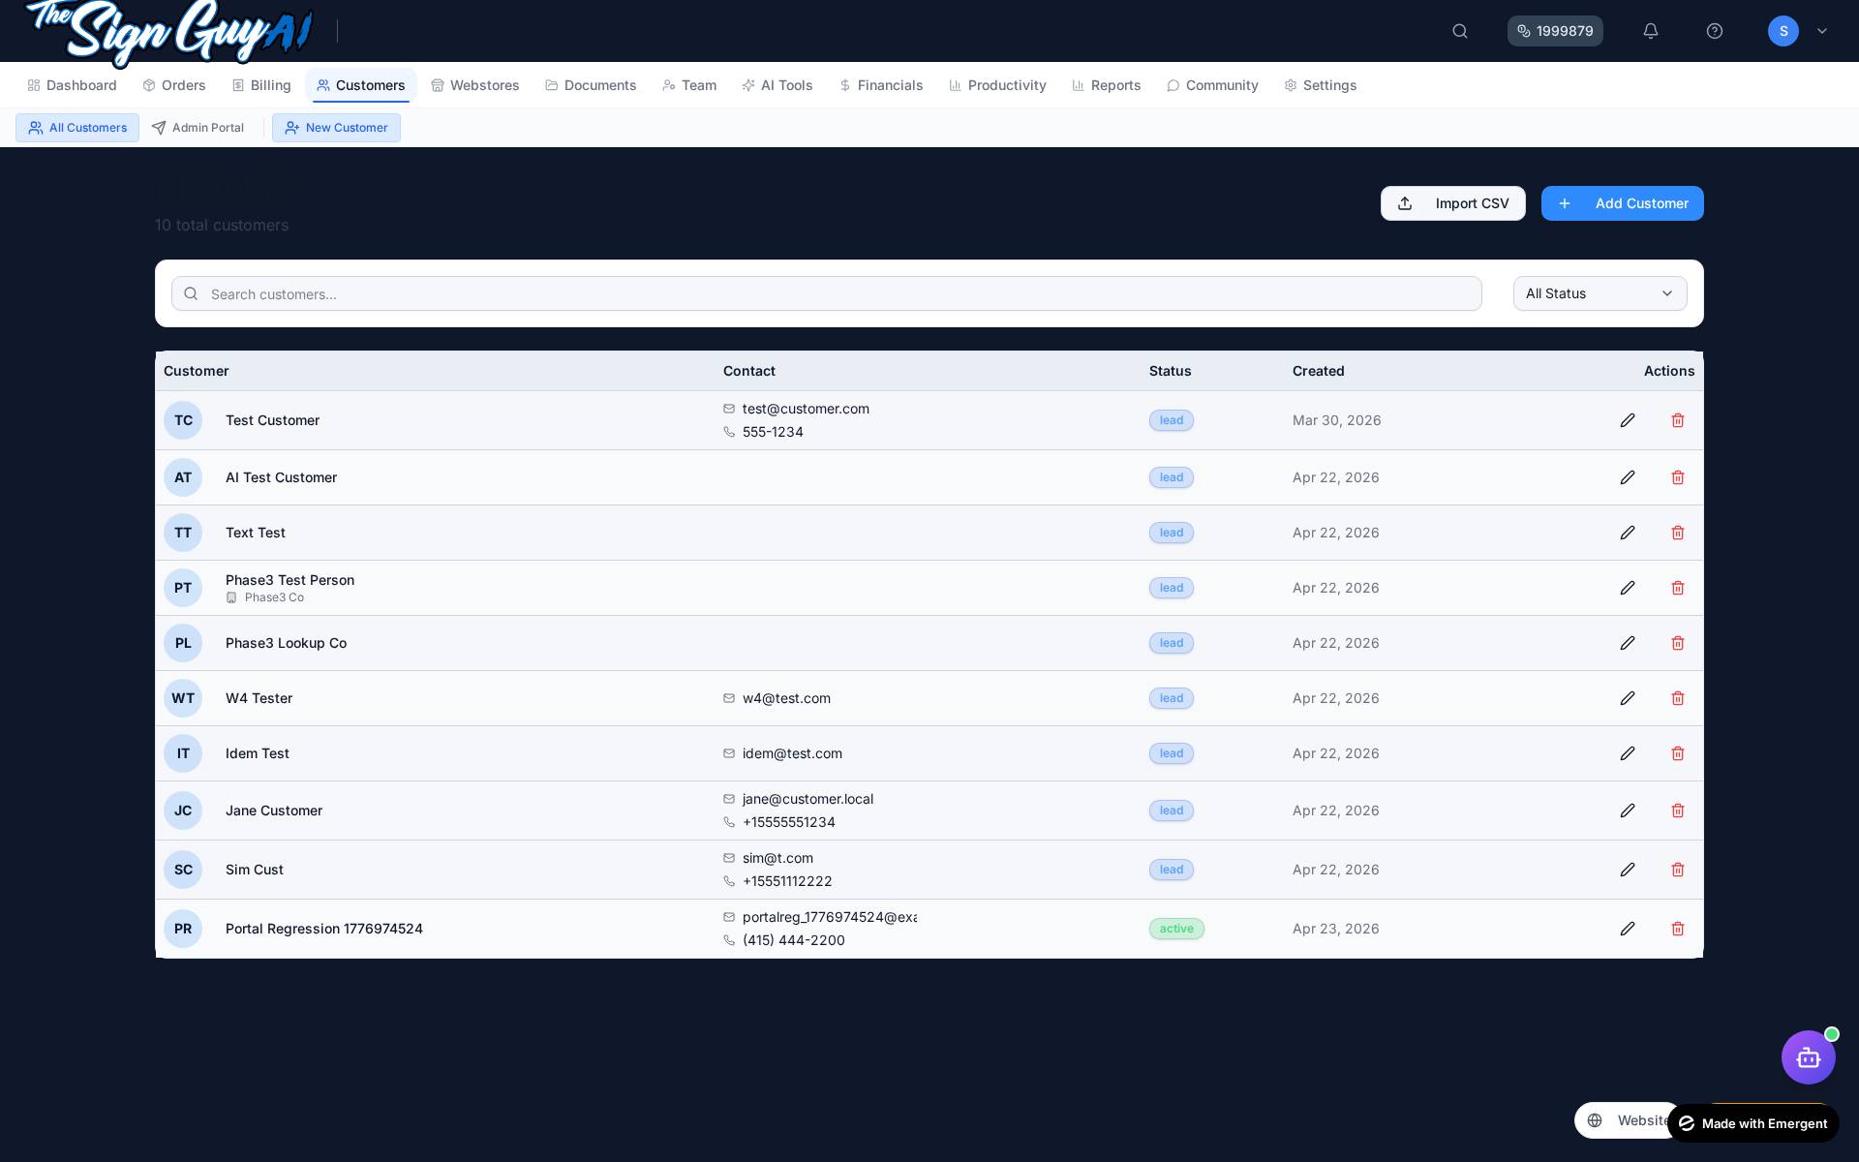Click The Sign Guy AI logo

[x=169, y=31]
